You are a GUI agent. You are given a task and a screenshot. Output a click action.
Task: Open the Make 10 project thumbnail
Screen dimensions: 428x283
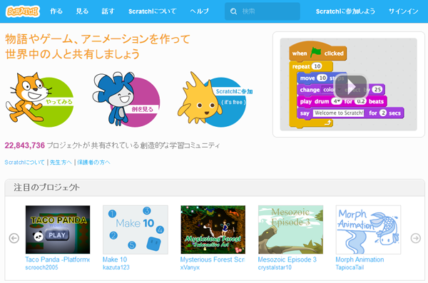pos(136,230)
